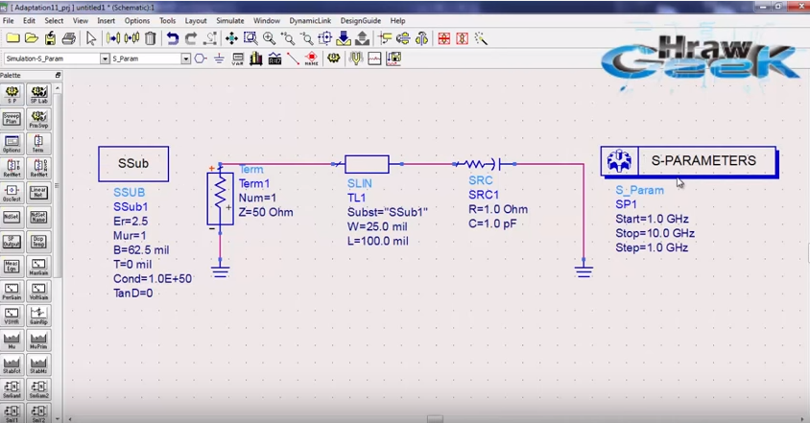Choose the Mu stability palette item
The width and height of the screenshot is (810, 423).
pyautogui.click(x=12, y=340)
